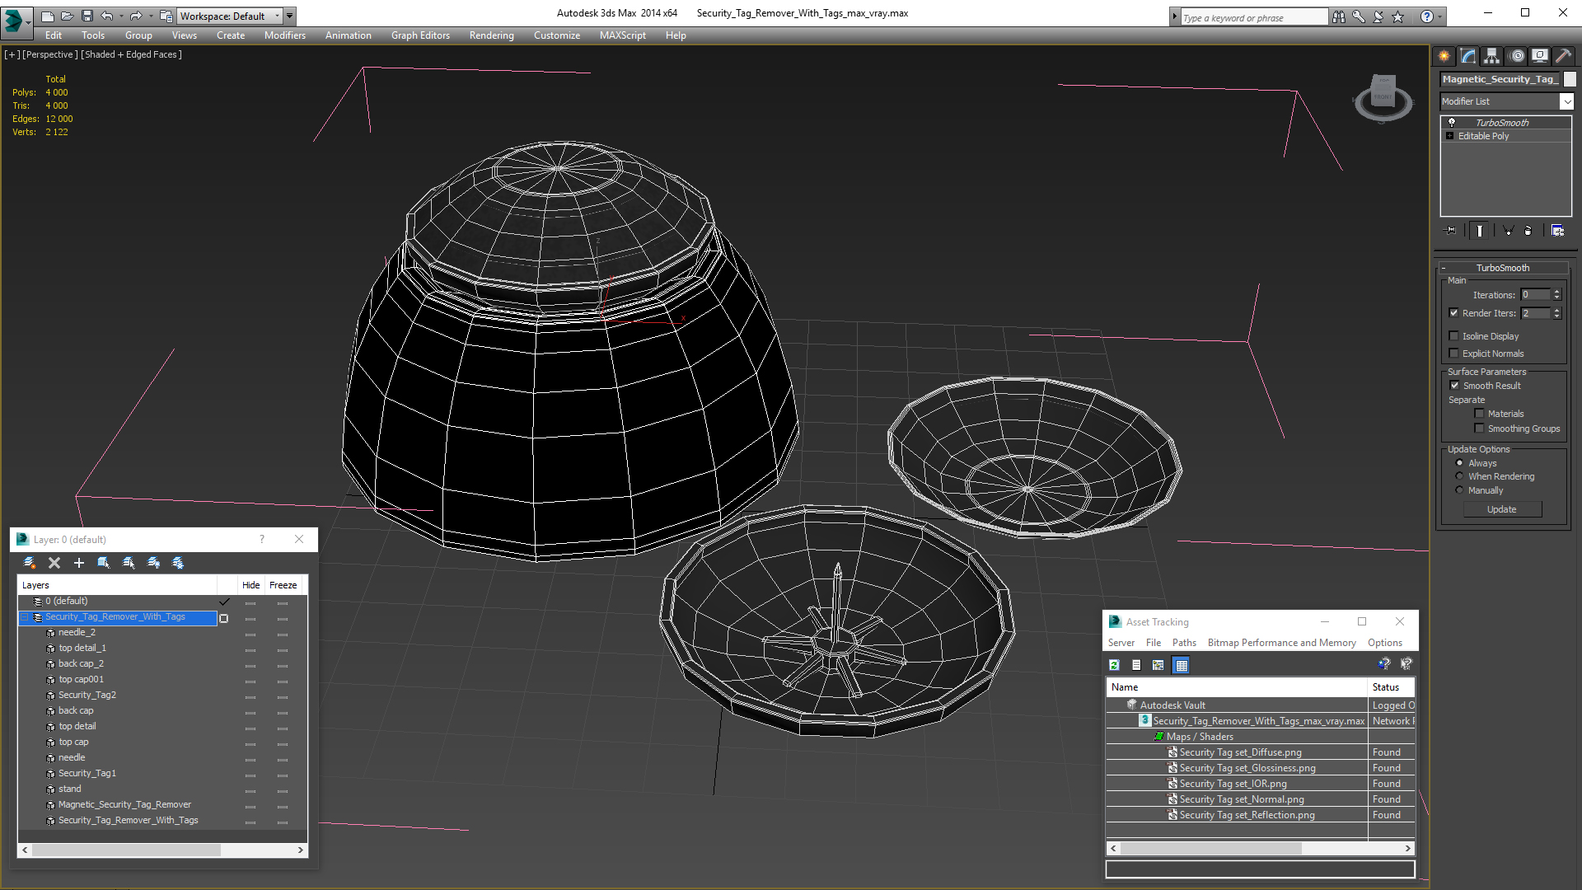Collapse Security_Tag_Remover_With_Tags layer tree
The height and width of the screenshot is (890, 1582).
(x=24, y=617)
